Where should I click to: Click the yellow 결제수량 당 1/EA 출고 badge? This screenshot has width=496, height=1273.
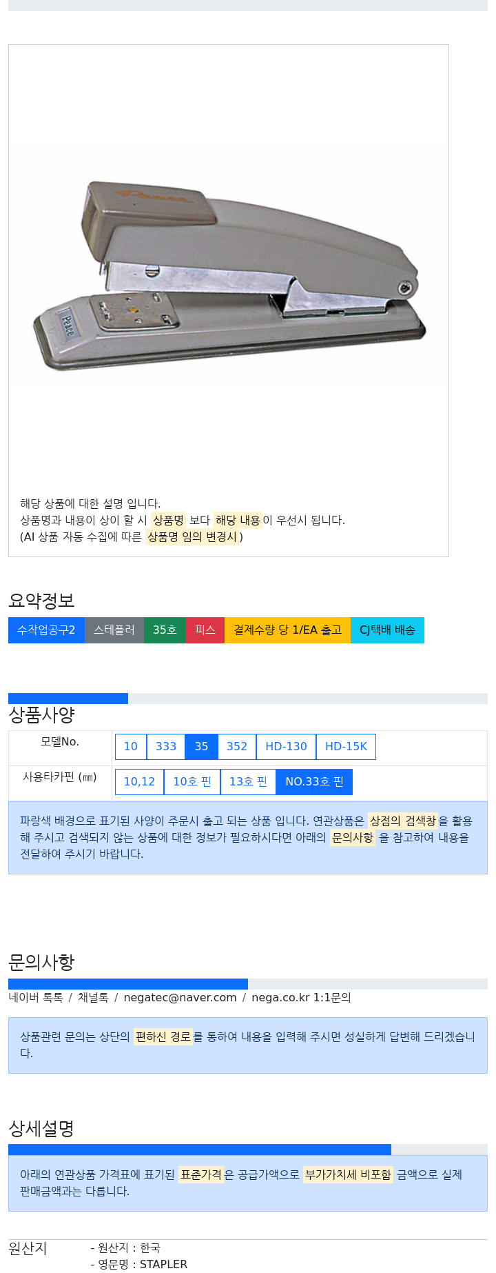click(x=287, y=630)
